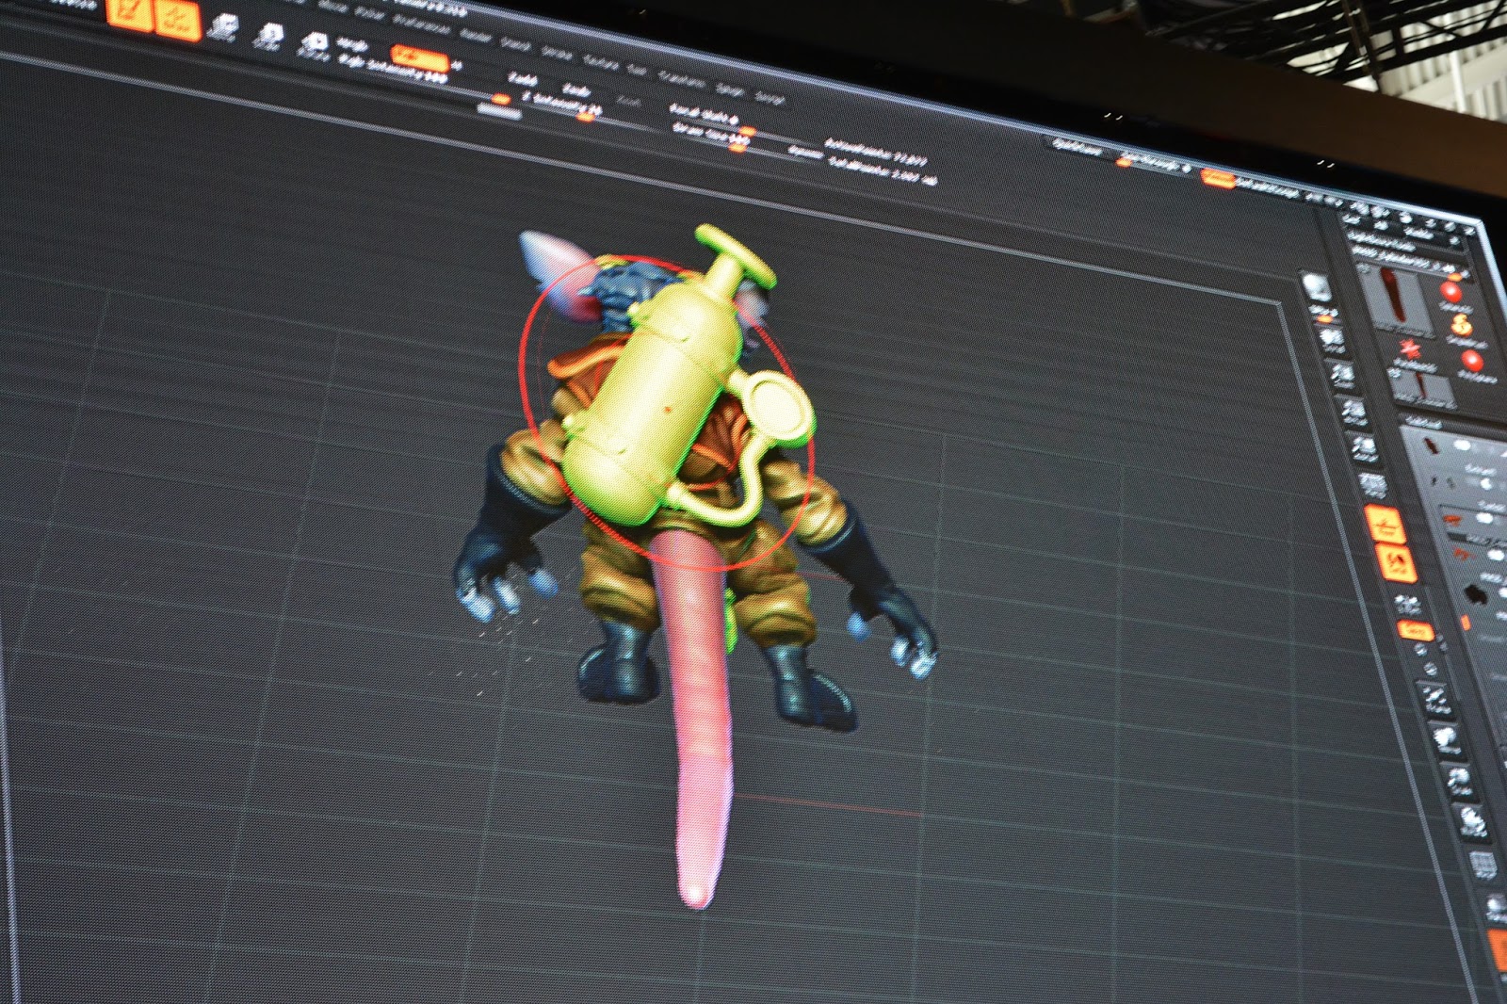Open the Zplugin menu
The height and width of the screenshot is (1004, 1507).
pos(728,88)
